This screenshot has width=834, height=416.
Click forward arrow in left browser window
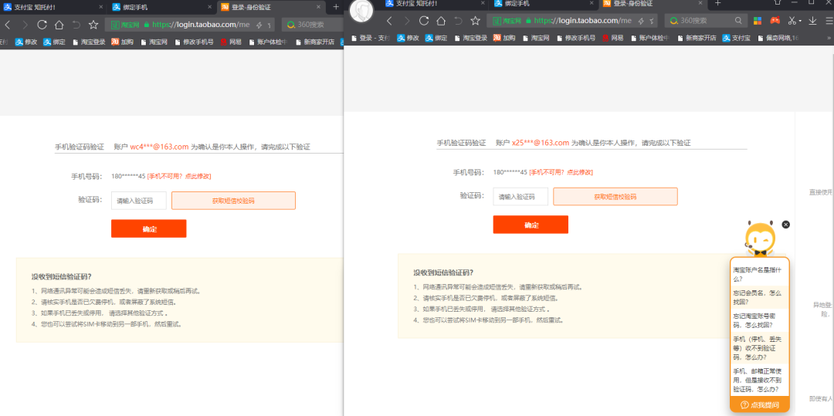coord(25,25)
